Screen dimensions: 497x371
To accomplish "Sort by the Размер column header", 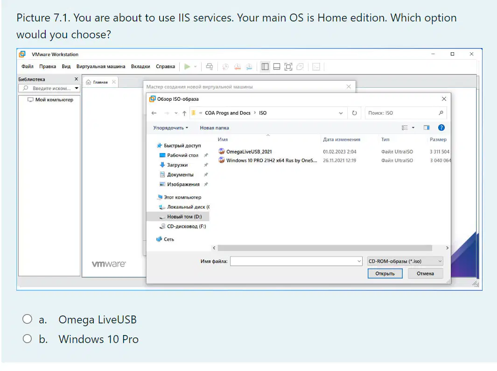I will click(438, 139).
